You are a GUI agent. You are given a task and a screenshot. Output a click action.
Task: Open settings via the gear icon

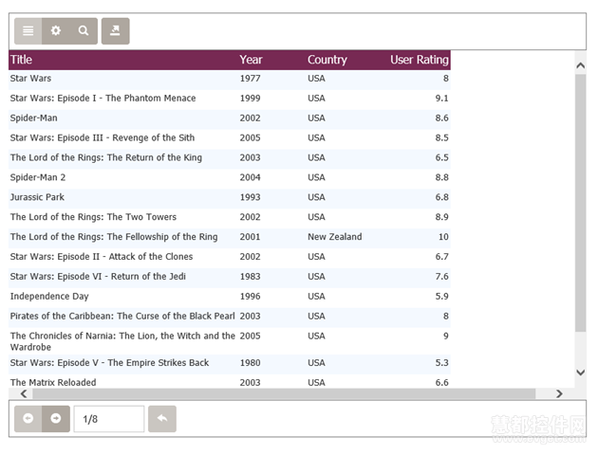pos(56,31)
